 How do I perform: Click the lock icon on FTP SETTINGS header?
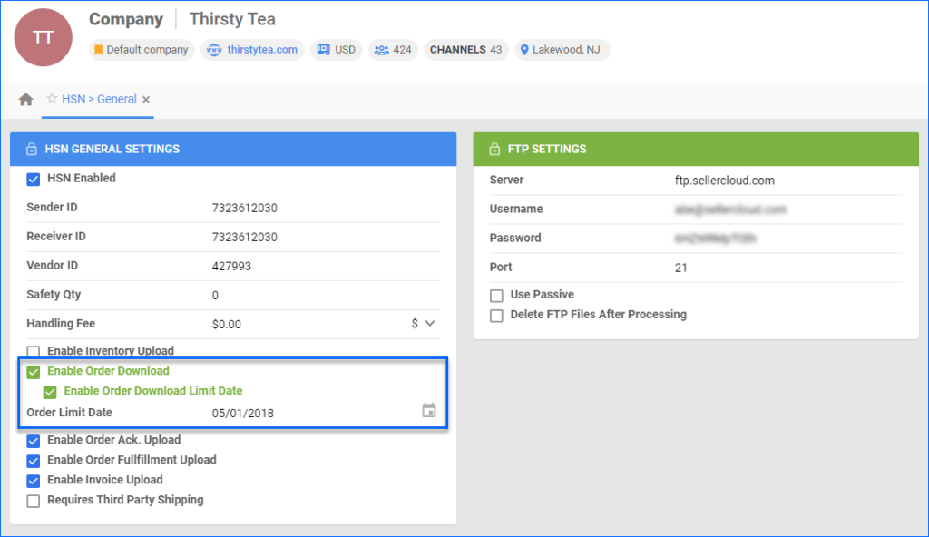(496, 149)
